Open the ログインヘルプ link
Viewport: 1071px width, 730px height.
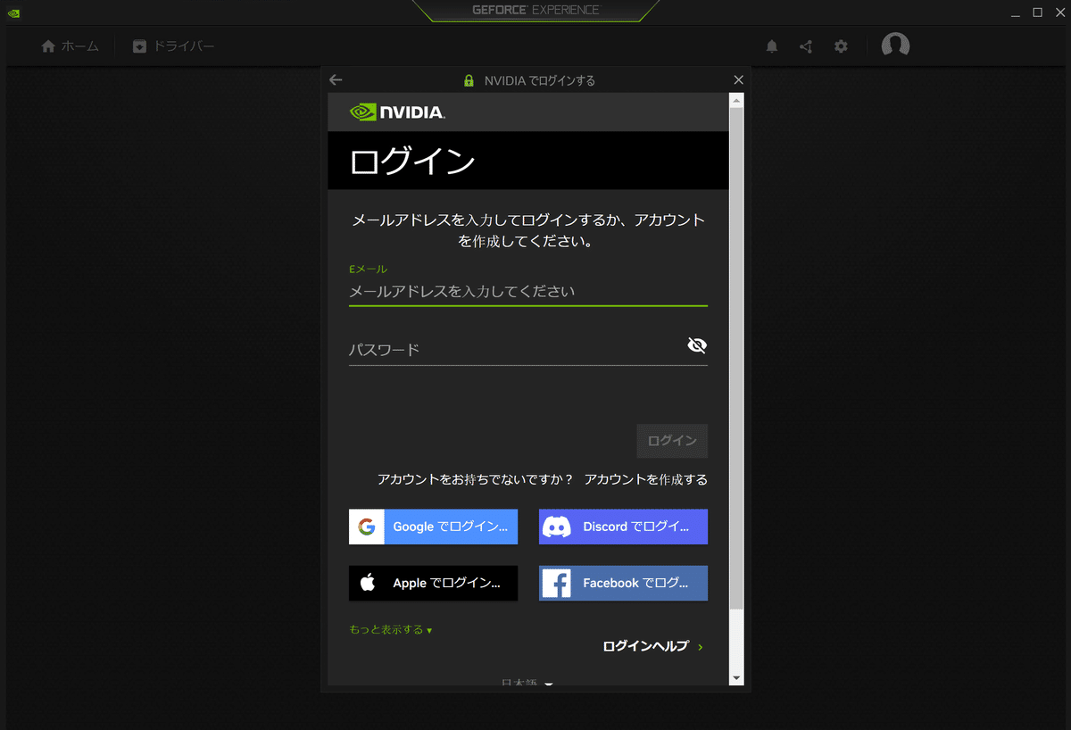(x=652, y=646)
